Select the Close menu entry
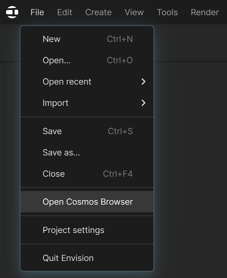The width and height of the screenshot is (227, 278). coord(87,174)
